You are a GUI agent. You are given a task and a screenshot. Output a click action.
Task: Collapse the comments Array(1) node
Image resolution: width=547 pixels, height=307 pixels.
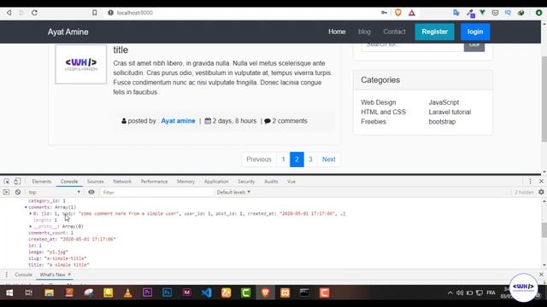[26, 207]
